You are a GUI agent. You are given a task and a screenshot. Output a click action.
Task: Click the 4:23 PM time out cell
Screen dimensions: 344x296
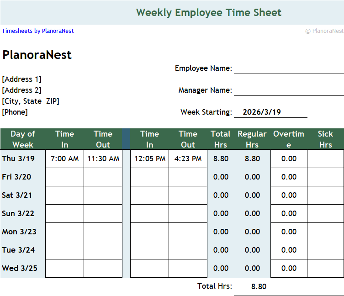(x=188, y=159)
